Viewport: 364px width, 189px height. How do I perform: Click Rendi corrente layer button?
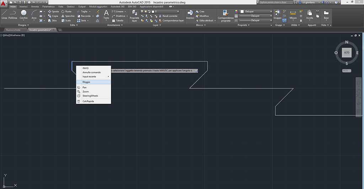pos(168,16)
